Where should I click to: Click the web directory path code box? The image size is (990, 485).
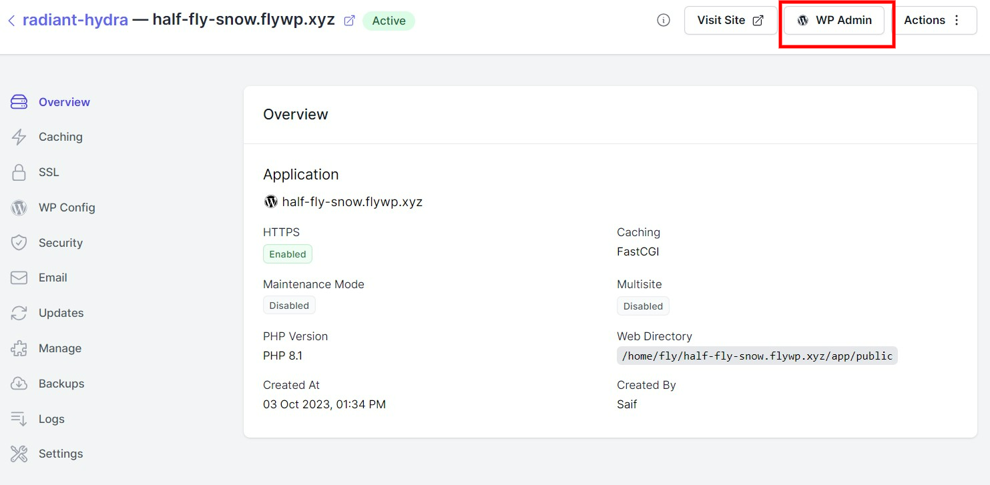(757, 356)
